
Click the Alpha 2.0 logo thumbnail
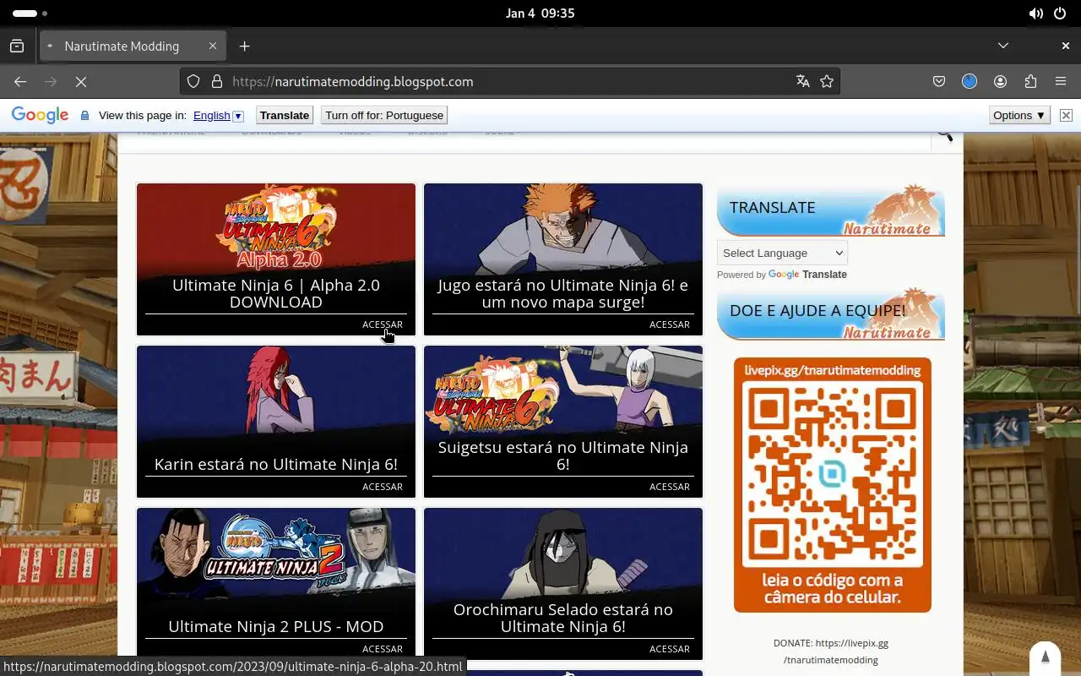(276, 230)
